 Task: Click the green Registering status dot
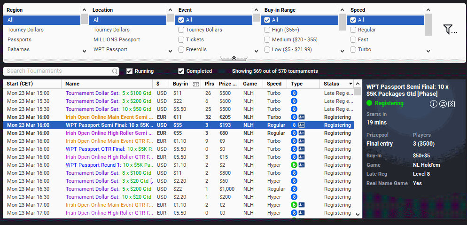(x=369, y=103)
